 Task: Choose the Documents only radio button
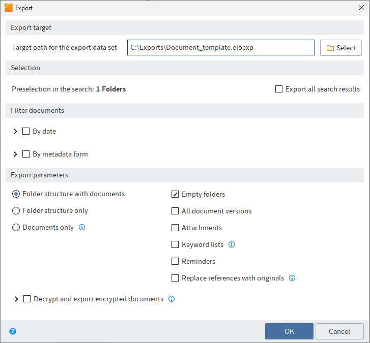(16, 227)
